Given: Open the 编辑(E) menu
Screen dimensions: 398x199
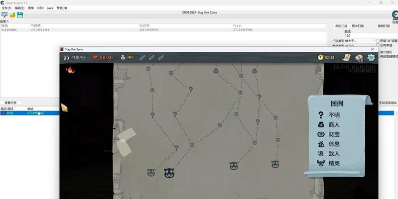Looking at the screenshot, I should click(19, 8).
